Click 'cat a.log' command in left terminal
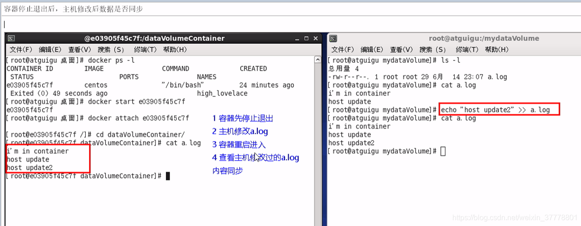 click(183, 143)
